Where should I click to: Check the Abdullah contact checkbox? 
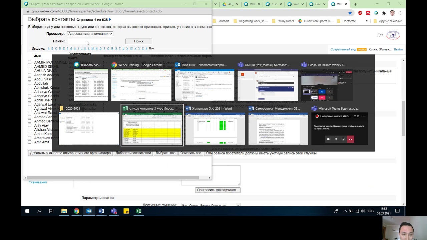30,83
